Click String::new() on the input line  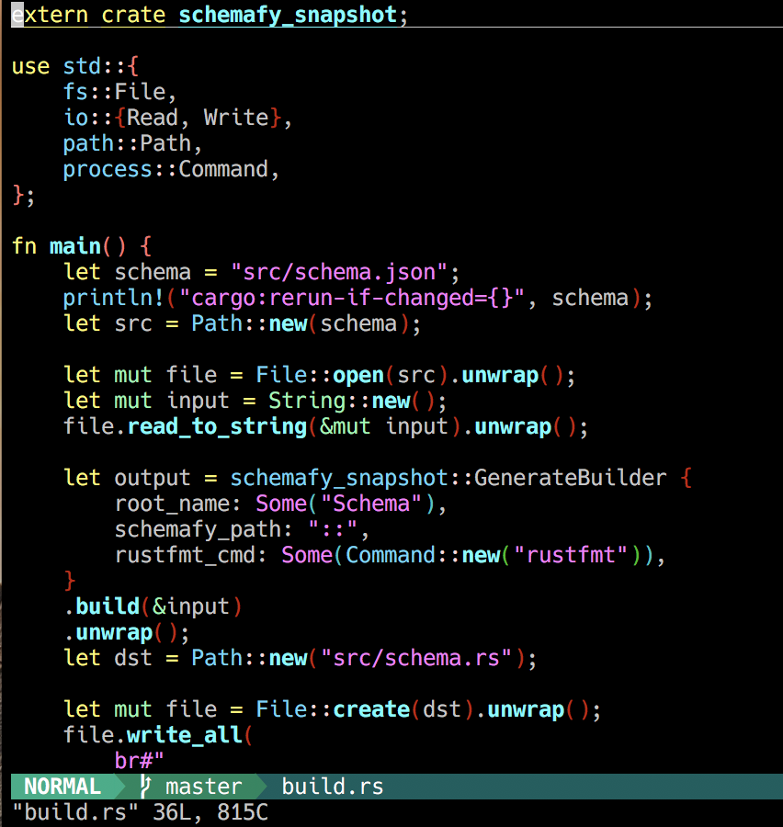[x=352, y=401]
